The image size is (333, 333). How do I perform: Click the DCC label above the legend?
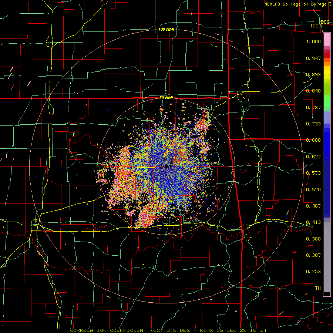coord(325,22)
